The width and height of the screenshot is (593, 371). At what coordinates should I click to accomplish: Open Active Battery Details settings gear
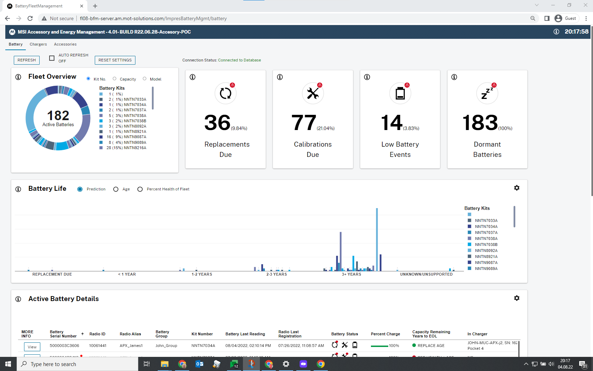[517, 298]
